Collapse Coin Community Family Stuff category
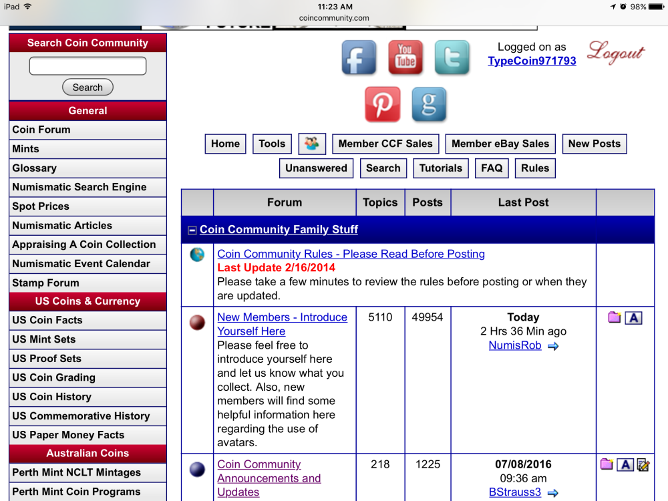 click(192, 230)
